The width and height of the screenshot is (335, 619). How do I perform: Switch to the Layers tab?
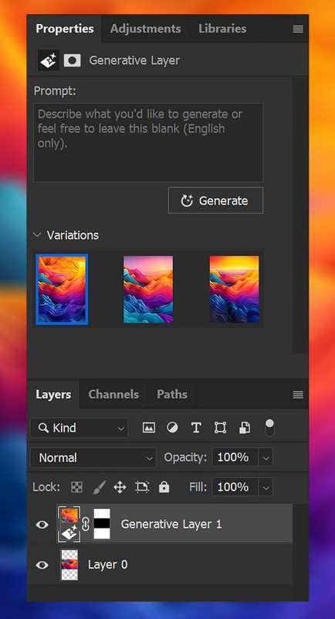coord(53,395)
